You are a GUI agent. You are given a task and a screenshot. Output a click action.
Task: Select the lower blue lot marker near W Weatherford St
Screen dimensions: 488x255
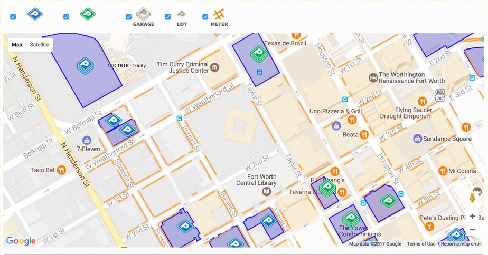pyautogui.click(x=128, y=130)
